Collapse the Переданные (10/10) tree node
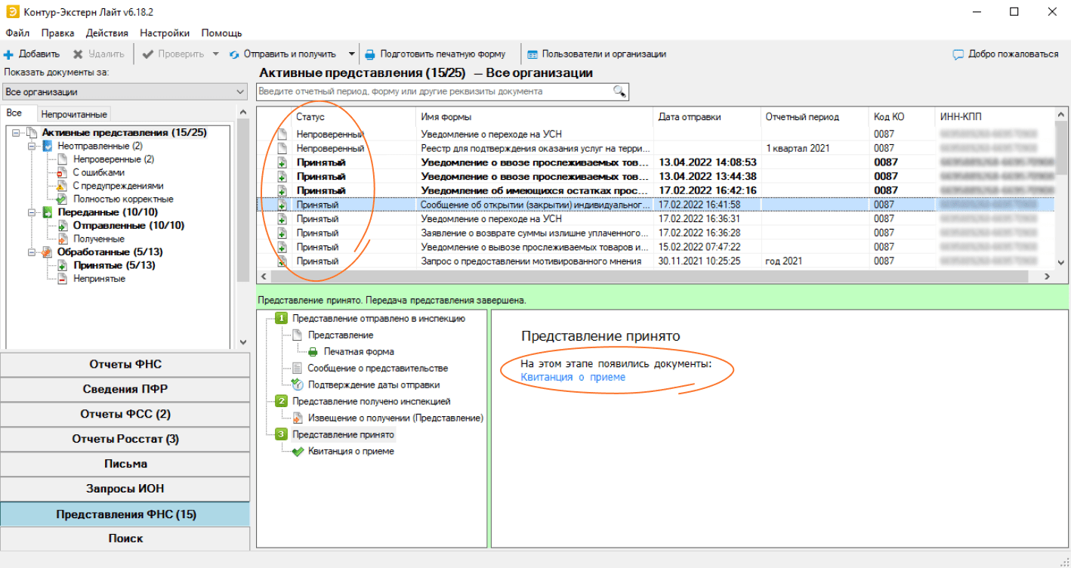This screenshot has height=568, width=1071. 32,212
